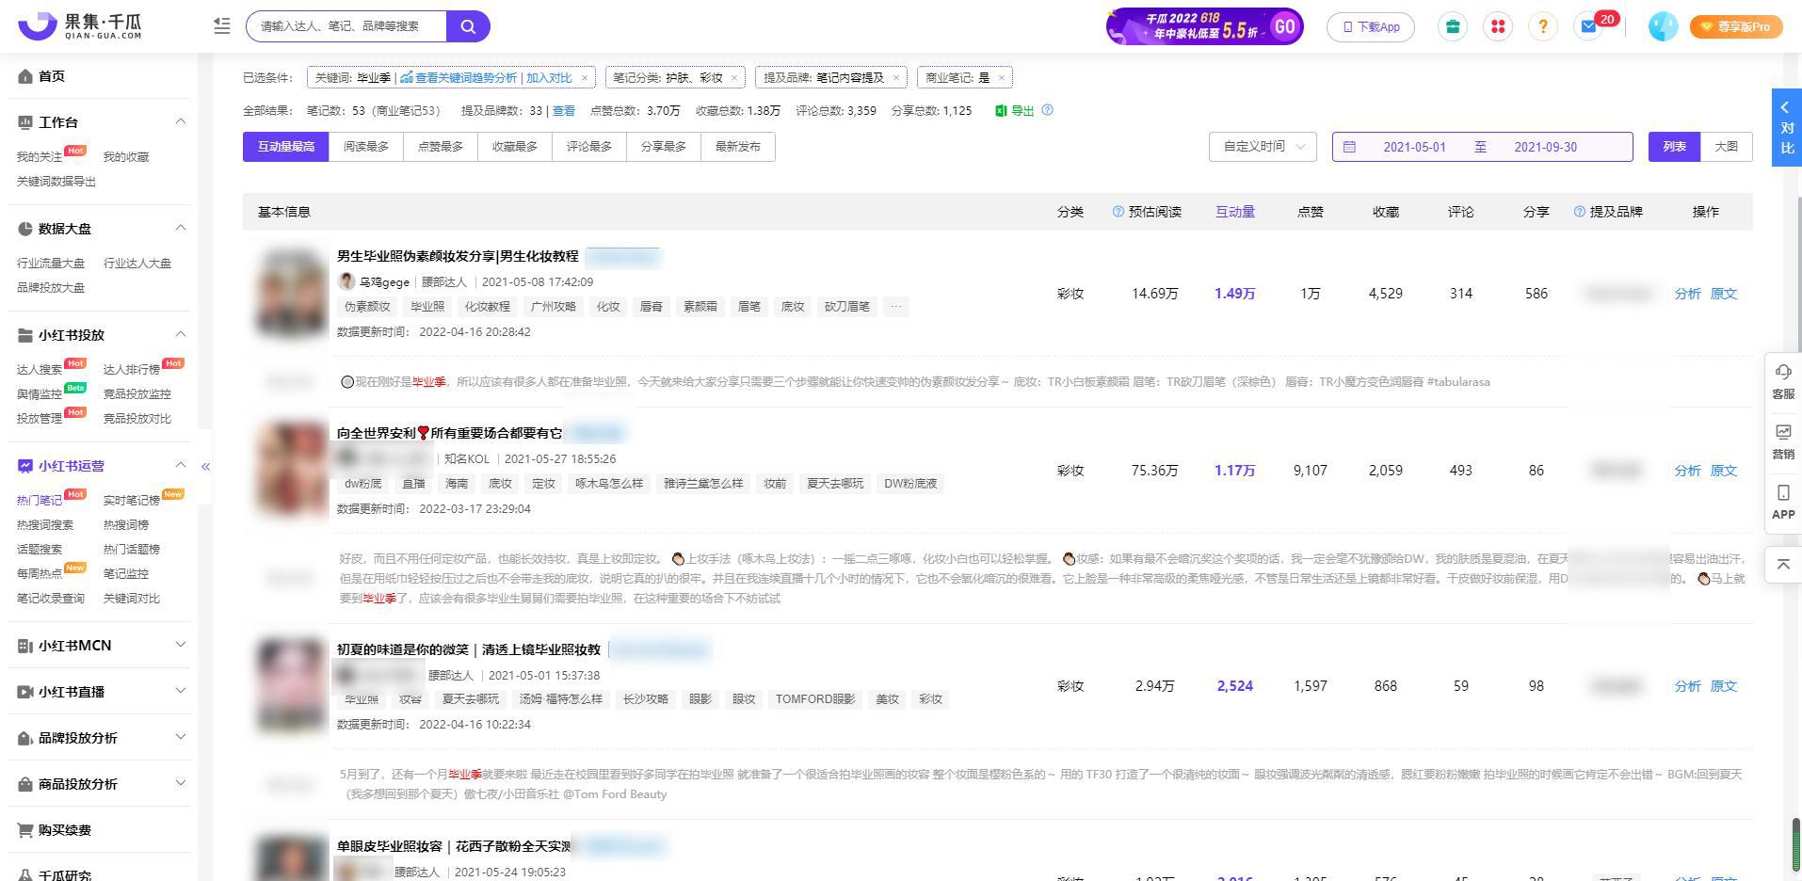The width and height of the screenshot is (1802, 881).
Task: Open the 对比 compare side tab
Action: pos(1787,128)
